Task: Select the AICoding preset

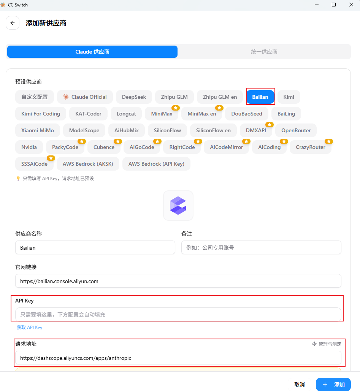Action: 269,147
